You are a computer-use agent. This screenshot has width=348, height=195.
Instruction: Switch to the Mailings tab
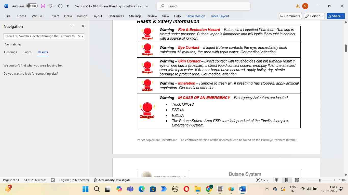click(135, 16)
